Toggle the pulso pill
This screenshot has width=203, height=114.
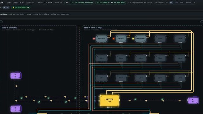point(6,8)
